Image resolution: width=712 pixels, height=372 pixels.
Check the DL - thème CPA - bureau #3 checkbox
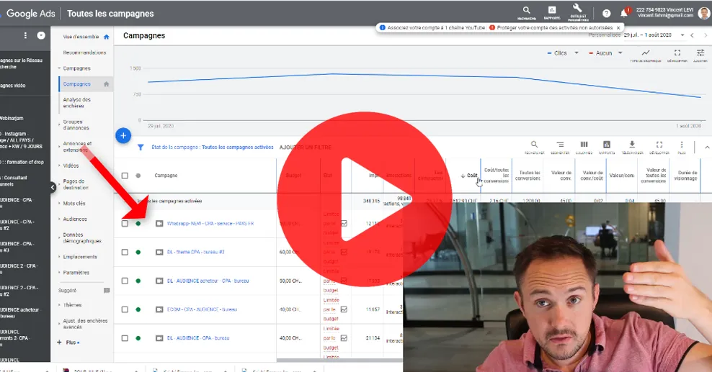[125, 252]
